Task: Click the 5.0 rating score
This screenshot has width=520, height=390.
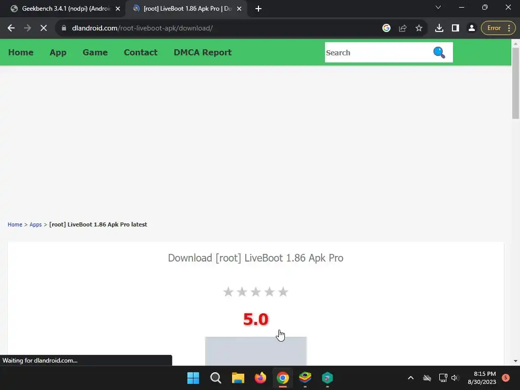Action: point(256,319)
